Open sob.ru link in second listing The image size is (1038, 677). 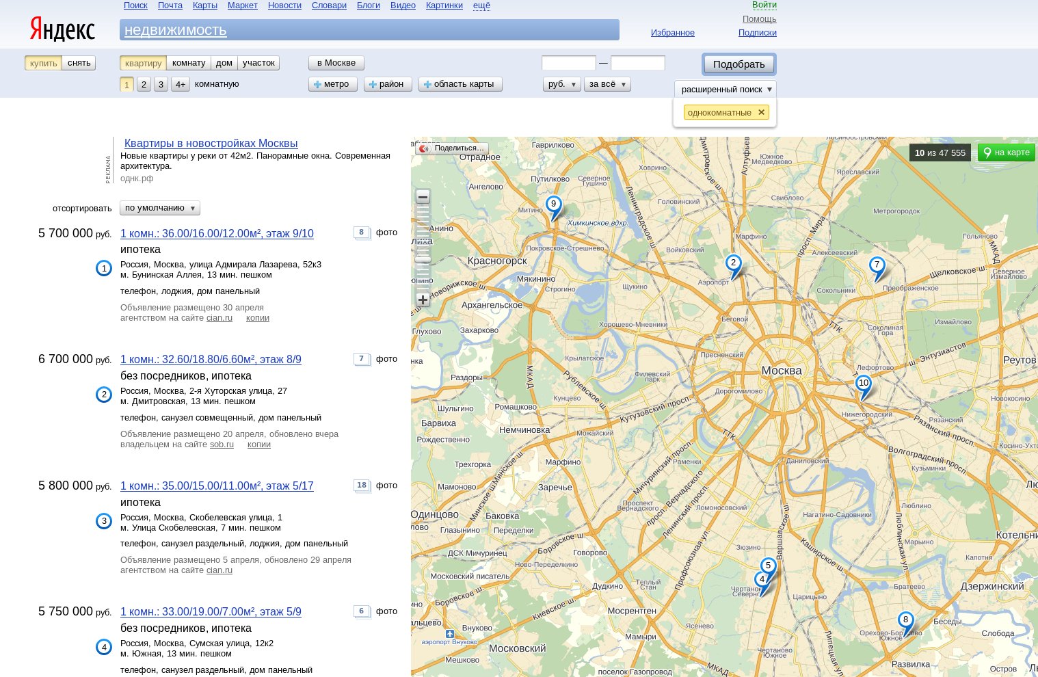pyautogui.click(x=222, y=444)
